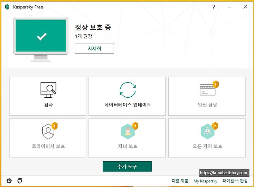Open the 다른 제품 link
Screen dimensions: 254x187
180,181
